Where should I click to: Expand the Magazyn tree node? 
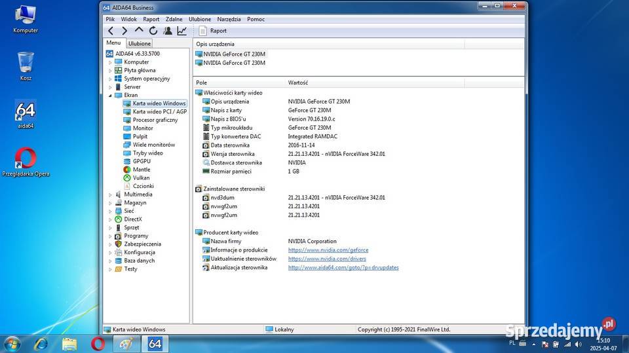click(x=110, y=203)
